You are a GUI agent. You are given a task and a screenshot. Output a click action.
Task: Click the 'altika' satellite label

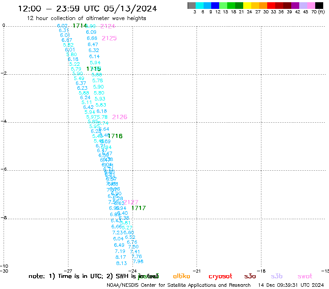pyautogui.click(x=181, y=276)
